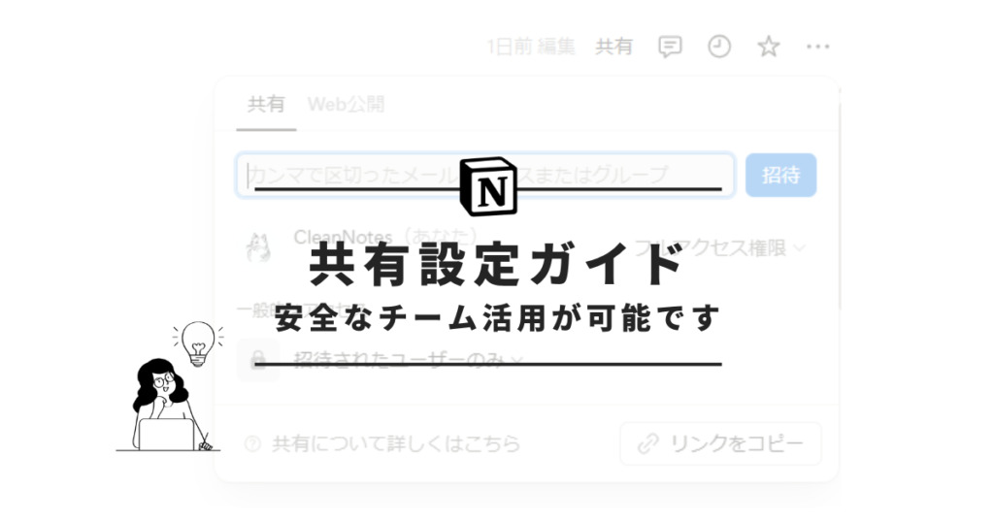The image size is (994, 522).
Task: Click the help question mark icon
Action: [x=252, y=443]
